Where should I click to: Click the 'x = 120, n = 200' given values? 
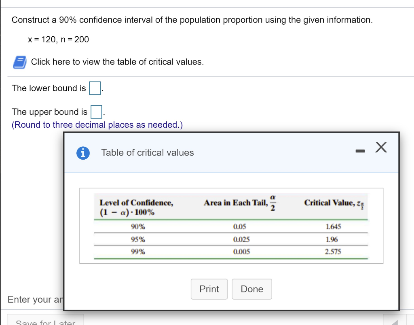(58, 40)
